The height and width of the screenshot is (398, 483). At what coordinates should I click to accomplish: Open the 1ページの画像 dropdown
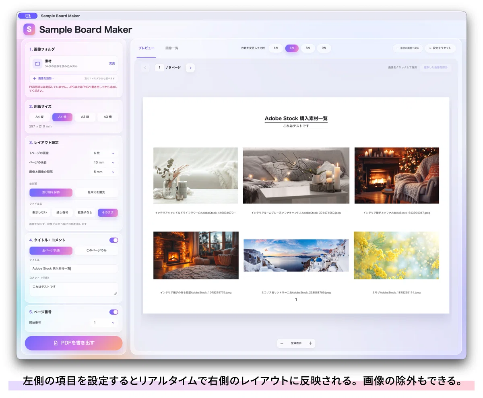click(104, 153)
